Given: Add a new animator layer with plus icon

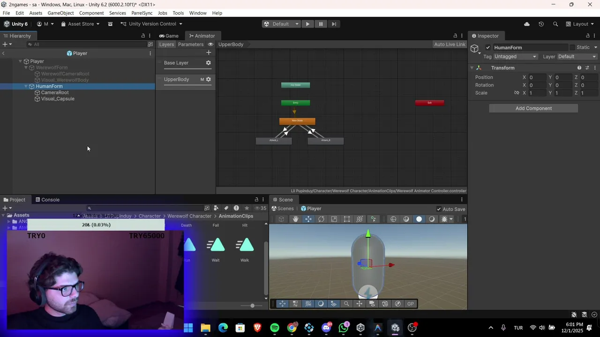Looking at the screenshot, I should [209, 52].
